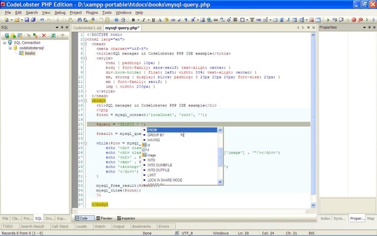Click the New file toolbar icon

(7, 20)
